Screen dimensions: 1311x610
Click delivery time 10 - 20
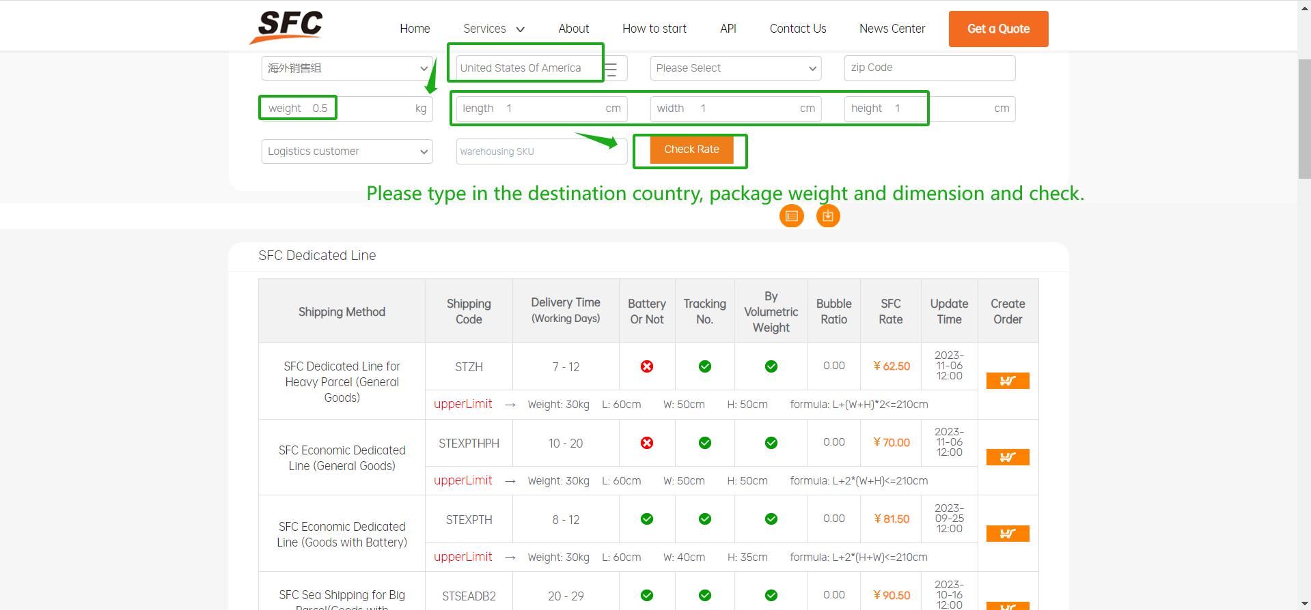click(x=566, y=444)
